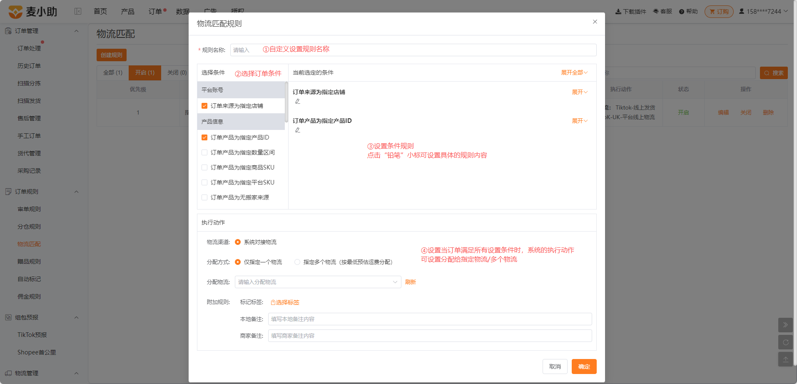Click 关闭 link in rule row

click(x=746, y=112)
